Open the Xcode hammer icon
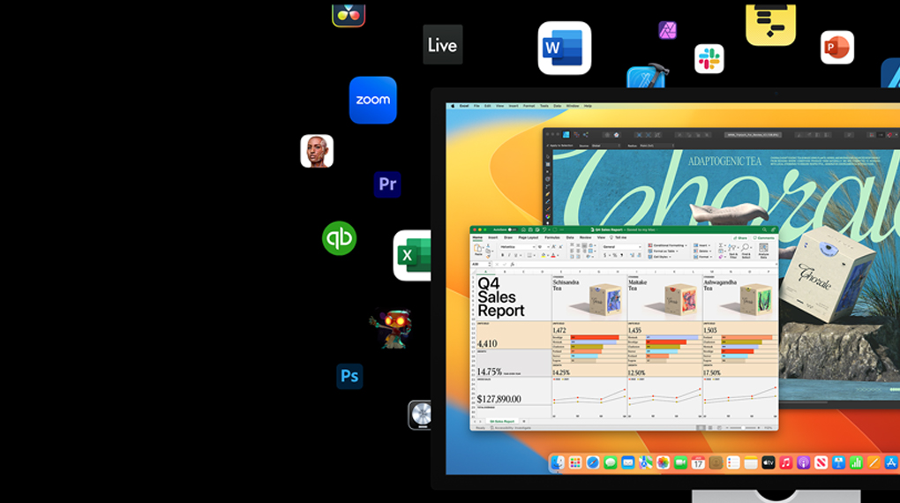Viewport: 900px width, 503px height. coord(647,77)
